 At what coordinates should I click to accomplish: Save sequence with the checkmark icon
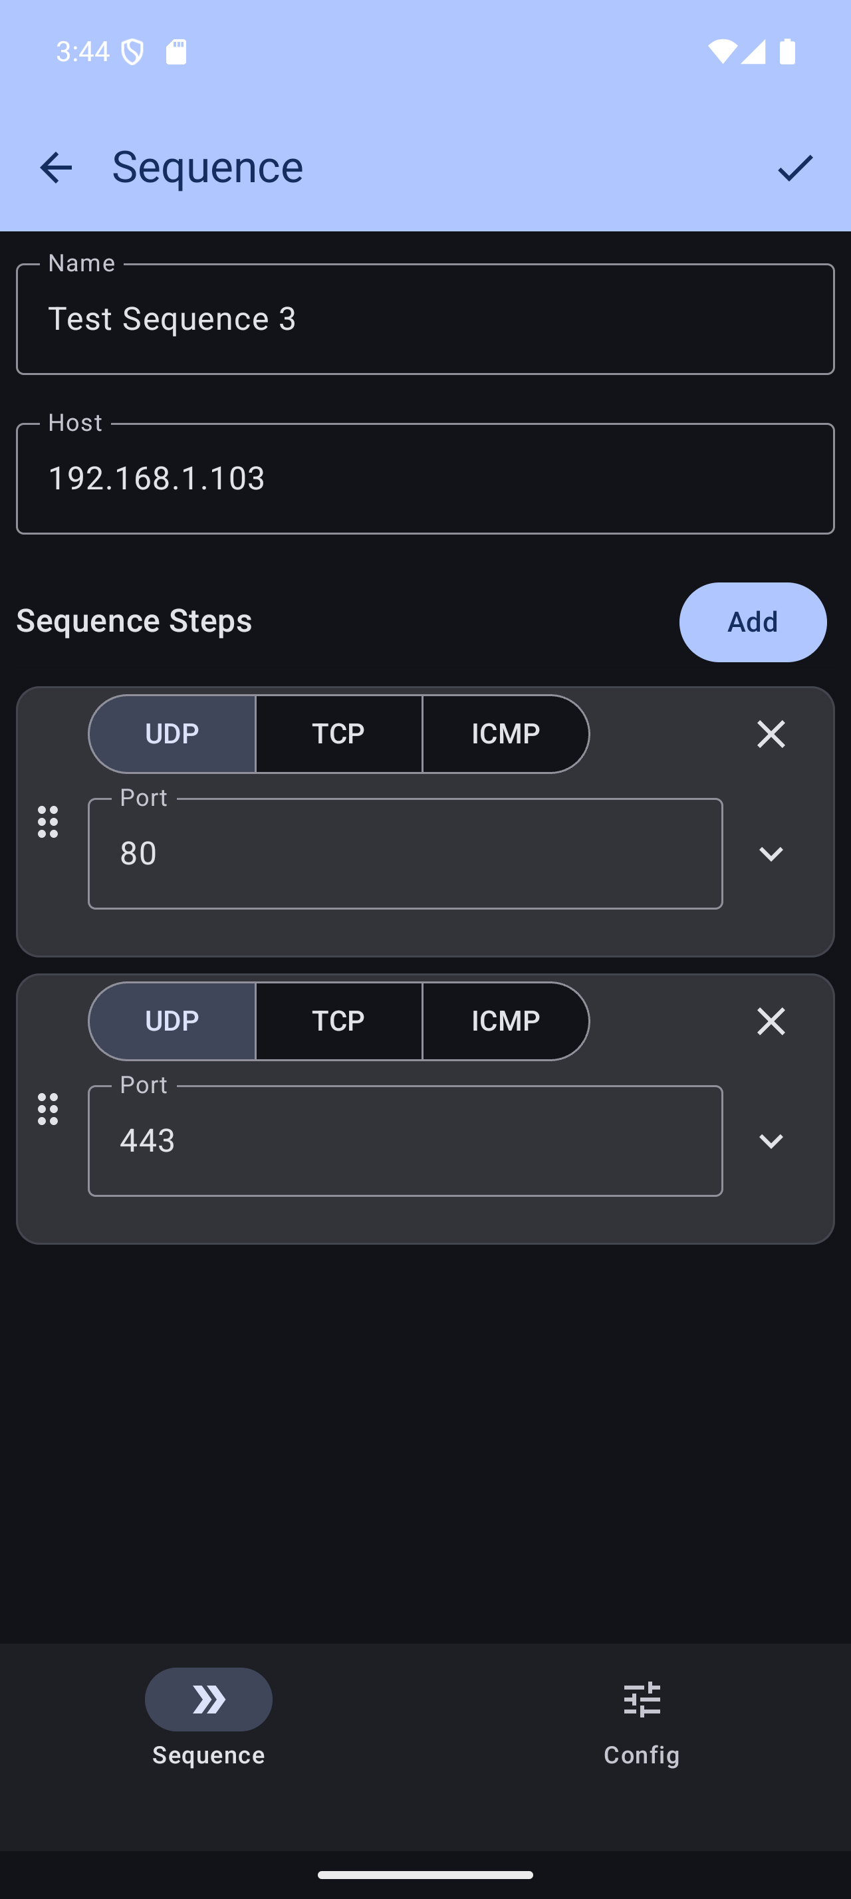[794, 168]
